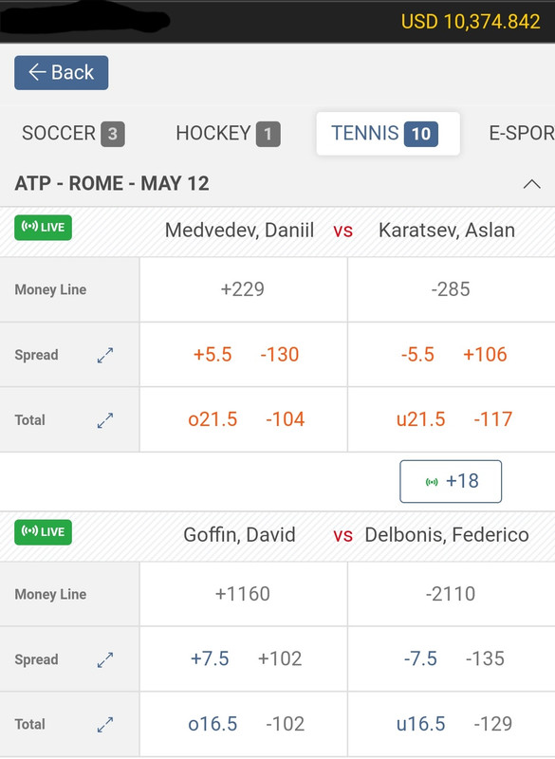555x759 pixels.
Task: Expand Goffin vs Delbonis Total arrows icon
Action: point(105,725)
